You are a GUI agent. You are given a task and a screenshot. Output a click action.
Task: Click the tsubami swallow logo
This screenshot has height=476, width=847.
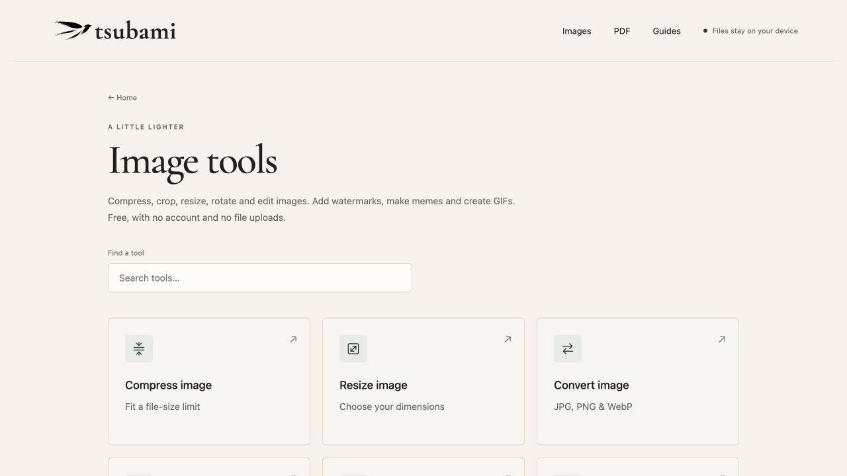click(114, 30)
